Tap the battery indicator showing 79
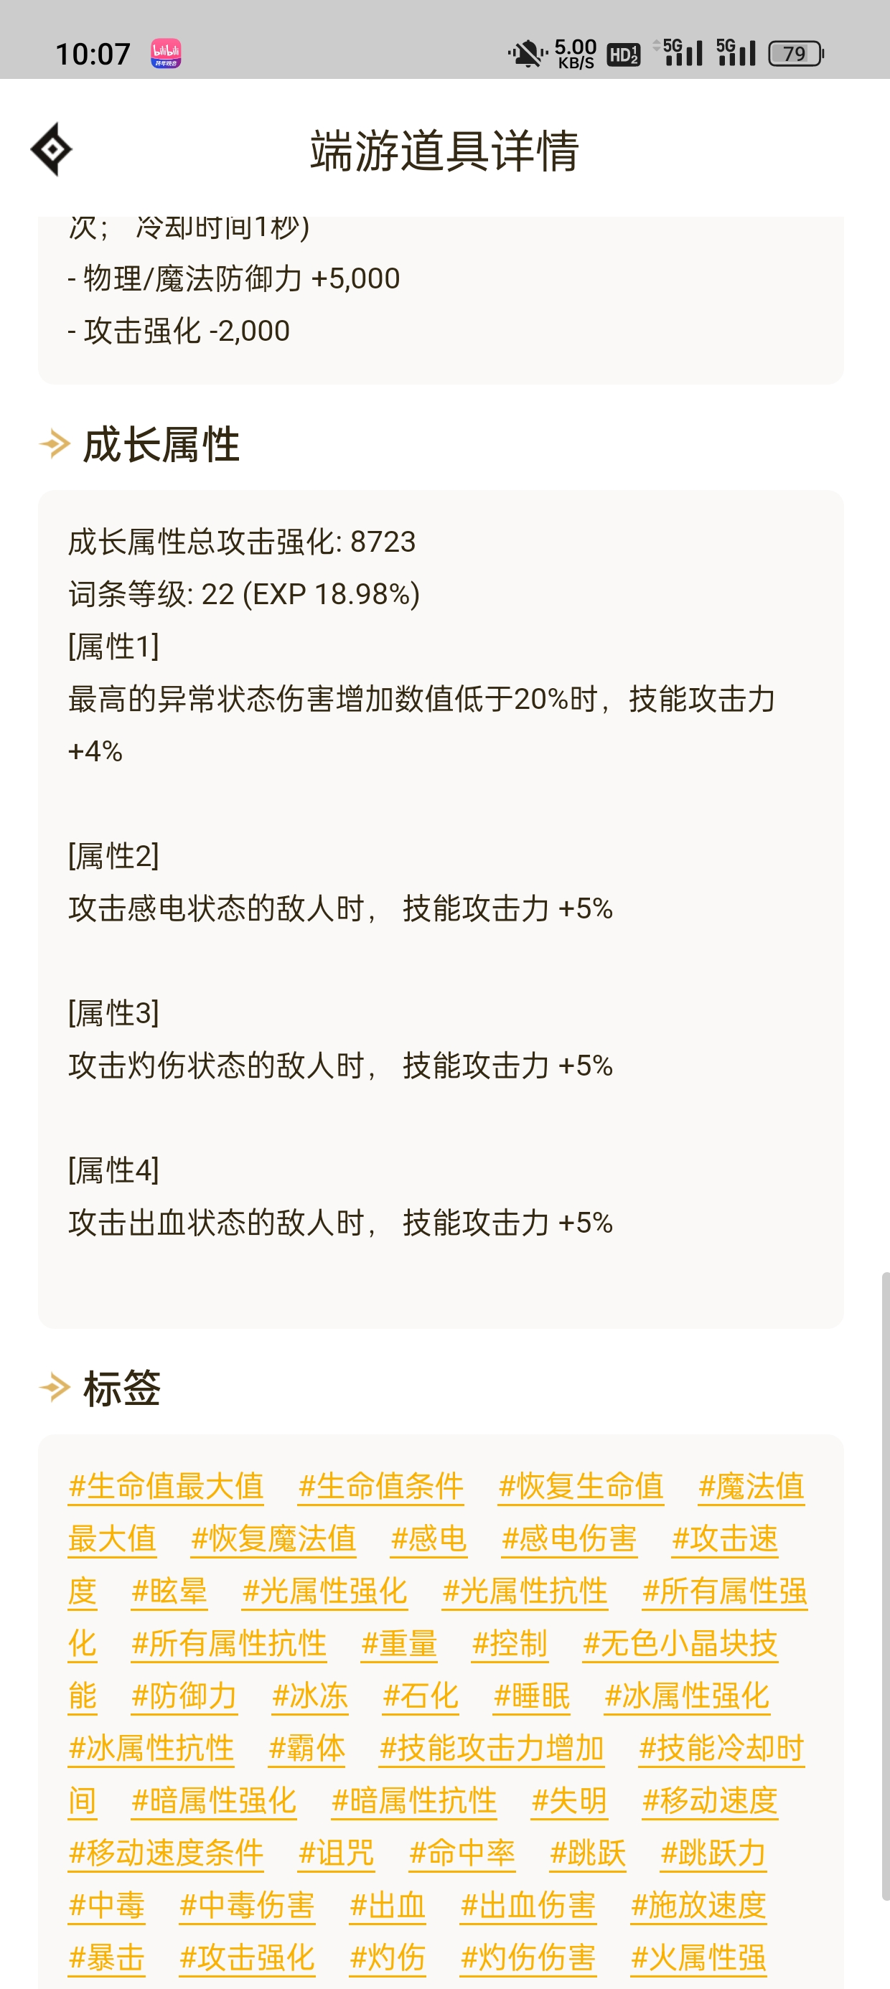This screenshot has height=1989, width=890. point(796,54)
